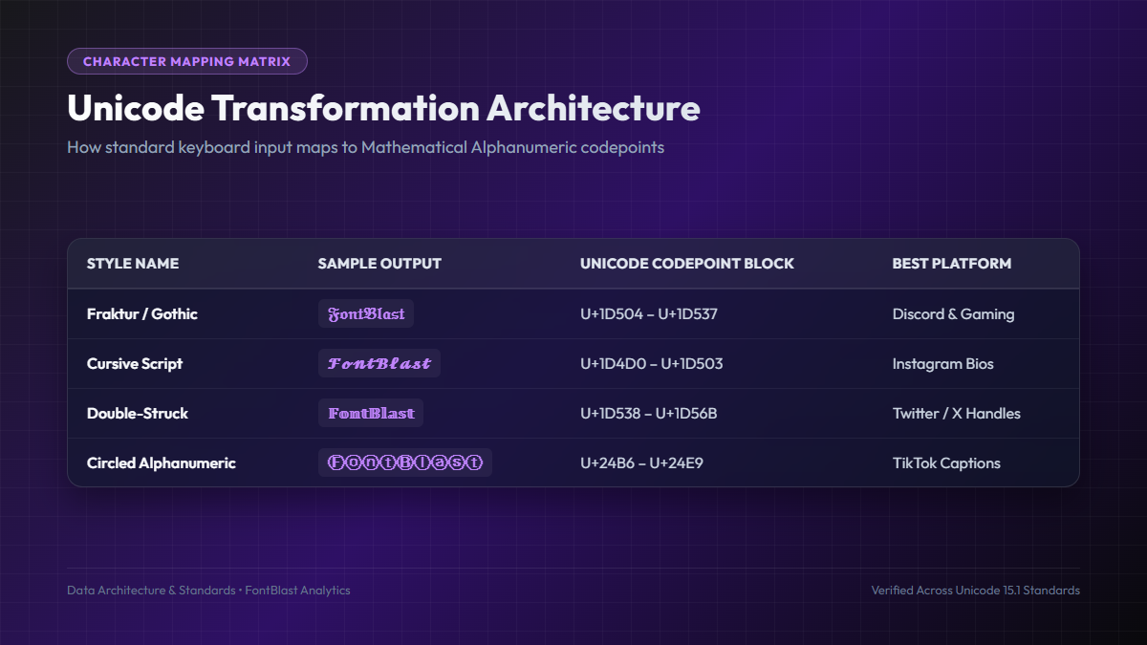Click the Double-Struck row's FontBlast sample

coord(371,413)
